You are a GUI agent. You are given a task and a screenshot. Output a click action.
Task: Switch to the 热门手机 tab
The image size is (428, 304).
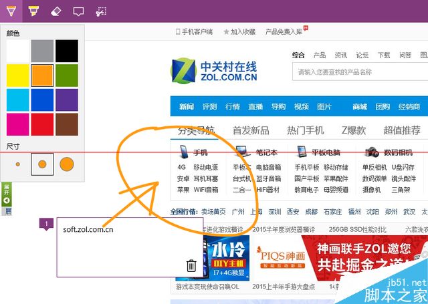pyautogui.click(x=305, y=130)
